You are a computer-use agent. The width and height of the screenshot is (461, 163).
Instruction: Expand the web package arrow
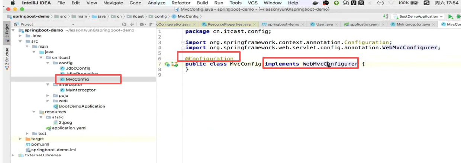48,101
